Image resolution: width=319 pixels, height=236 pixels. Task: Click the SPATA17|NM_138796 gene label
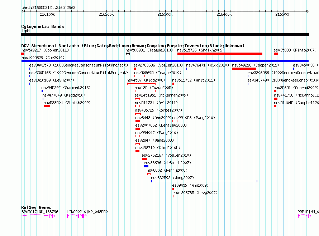(x=40, y=212)
